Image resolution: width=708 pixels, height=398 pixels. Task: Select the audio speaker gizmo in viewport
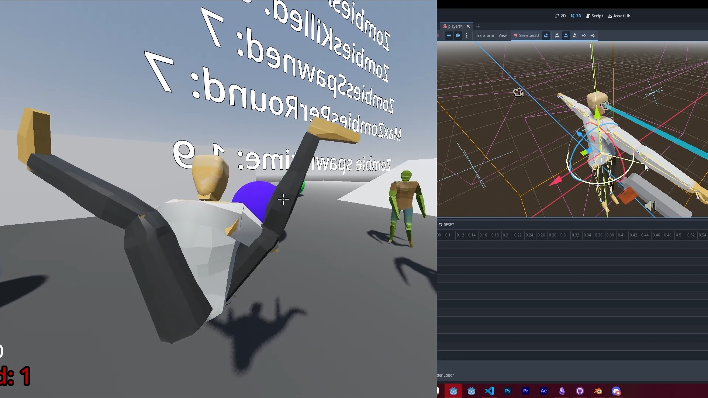pyautogui.click(x=650, y=205)
